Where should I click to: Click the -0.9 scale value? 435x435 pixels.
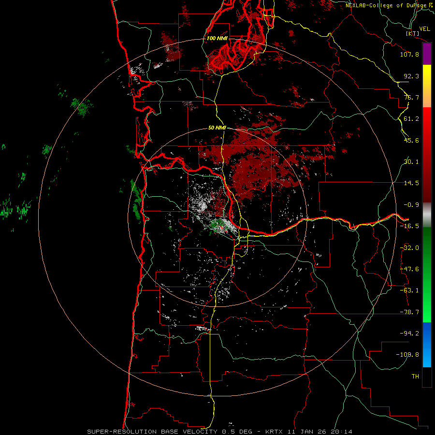[x=411, y=205]
